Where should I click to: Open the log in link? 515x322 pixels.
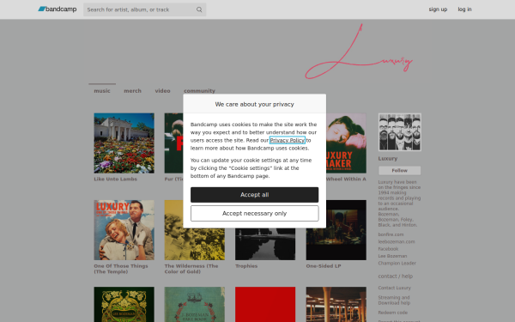(464, 9)
